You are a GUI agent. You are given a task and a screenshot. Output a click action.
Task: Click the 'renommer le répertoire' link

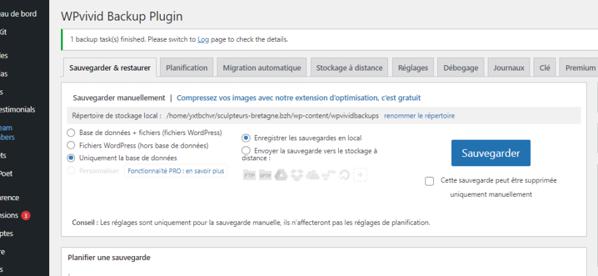coord(419,115)
